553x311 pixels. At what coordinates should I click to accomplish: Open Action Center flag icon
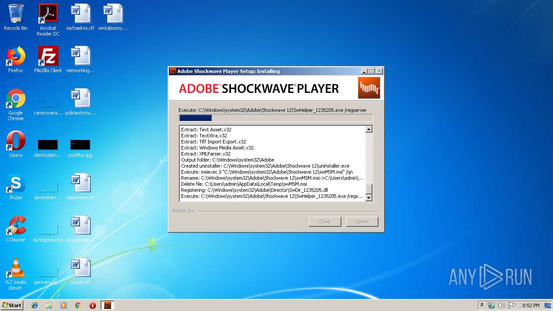coord(512,305)
